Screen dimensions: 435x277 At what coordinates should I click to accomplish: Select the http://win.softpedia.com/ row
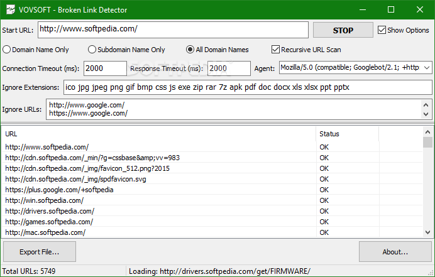tap(212, 200)
